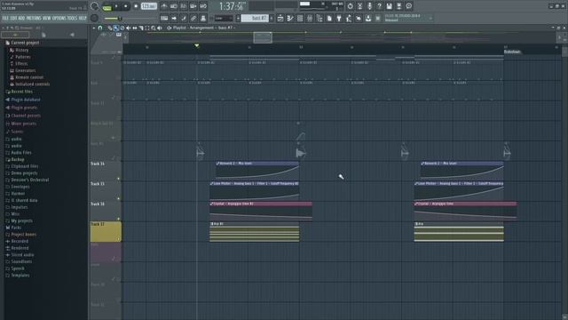Mute Track 16 with its green dot
568x320 pixels.
[x=118, y=219]
